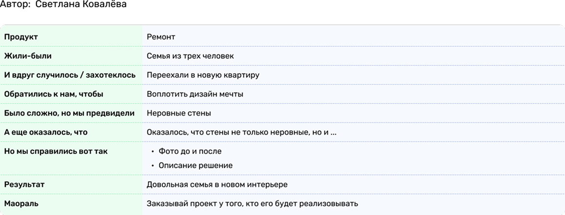This screenshot has width=565, height=215.
Task: Select the И вдруг случилось / захотеклось label
Action: 70,75
